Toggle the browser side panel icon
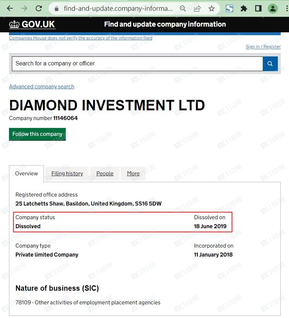The height and width of the screenshot is (318, 289). point(258,8)
